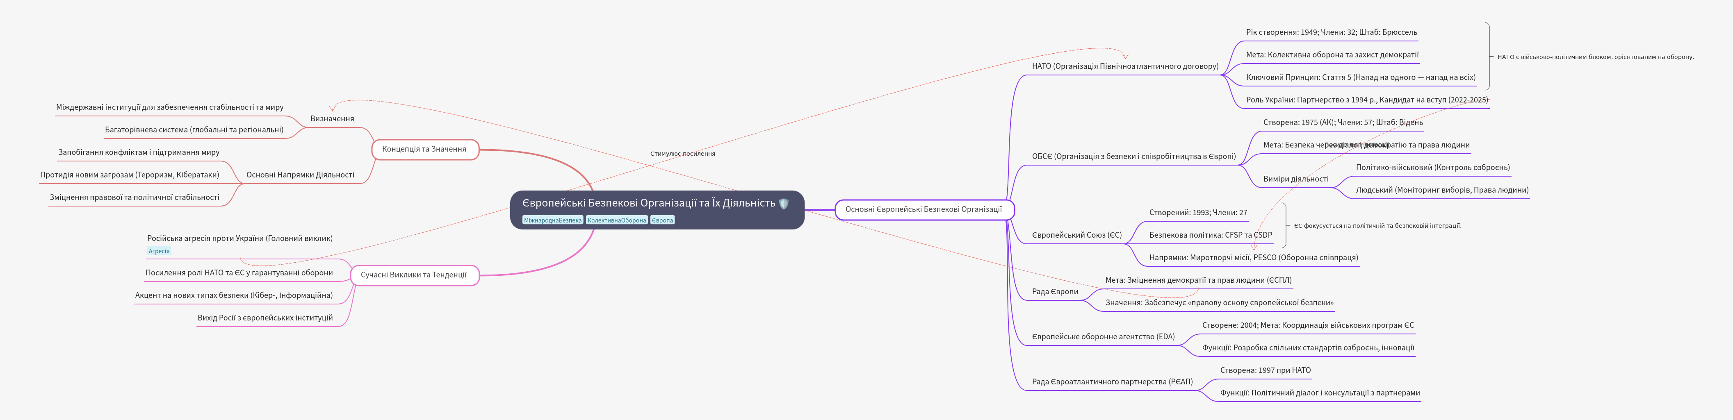Screen dimensions: 1733x420
Task: Select the ОБСЄ organization branch
Action: coord(1133,157)
